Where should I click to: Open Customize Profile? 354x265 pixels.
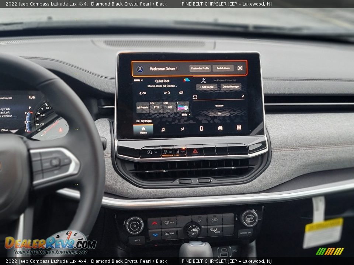[200, 68]
